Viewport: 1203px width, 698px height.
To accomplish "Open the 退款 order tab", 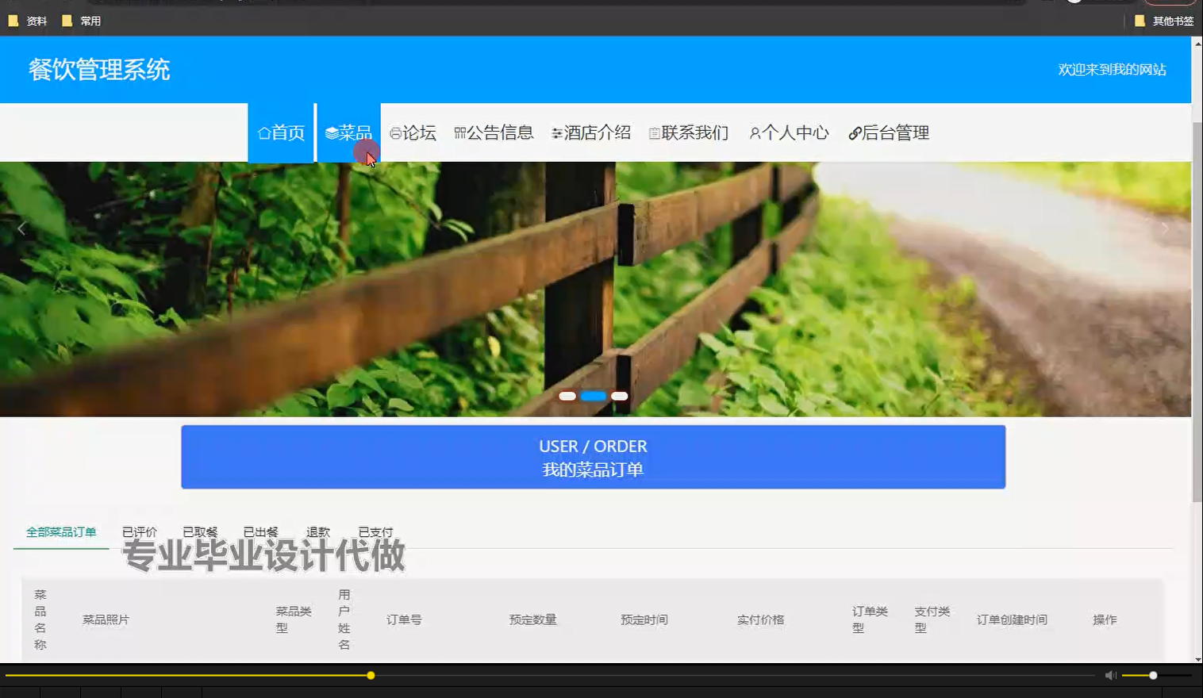I will pos(317,531).
